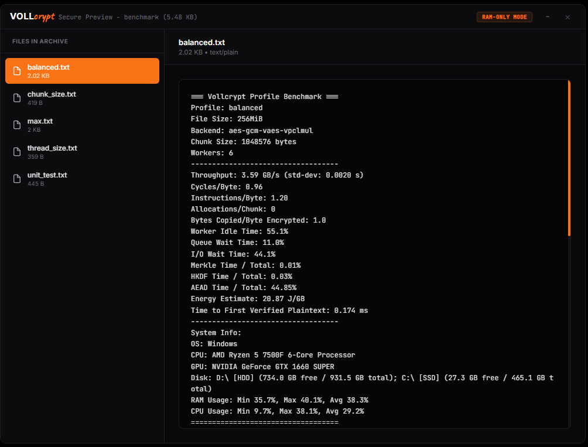Click the RAM-ONLY MODE badge

point(504,17)
